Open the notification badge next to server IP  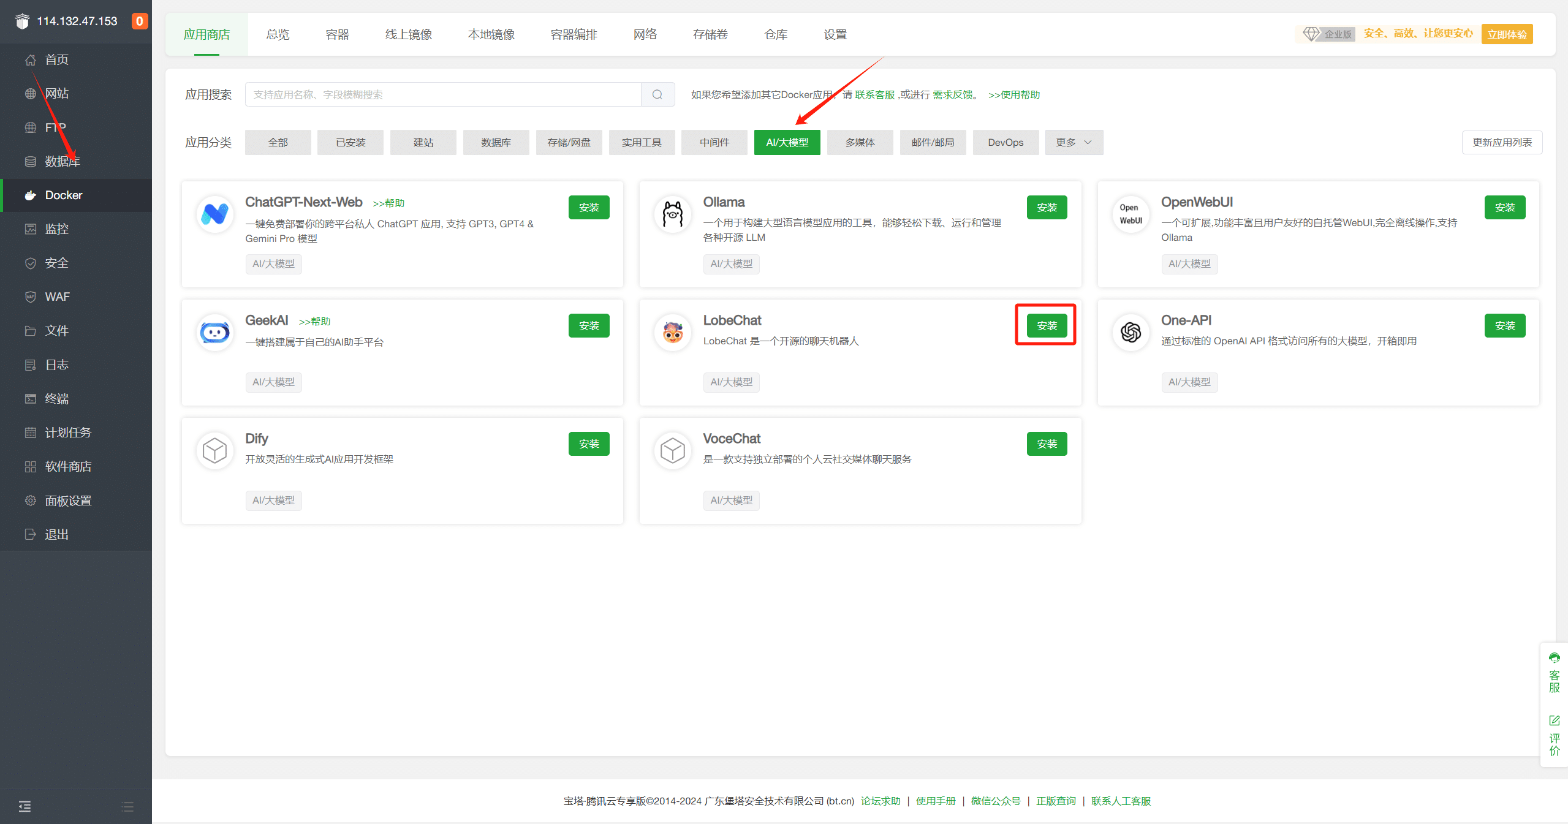[x=139, y=21]
